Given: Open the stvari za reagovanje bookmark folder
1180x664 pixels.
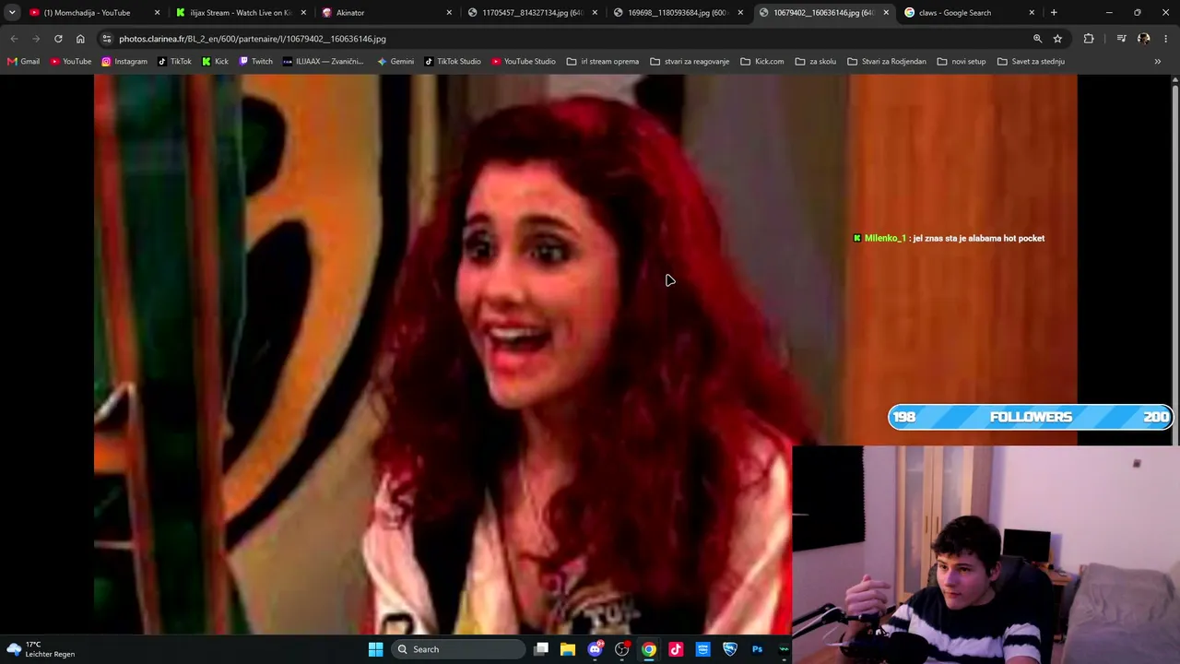Looking at the screenshot, I should pyautogui.click(x=690, y=62).
